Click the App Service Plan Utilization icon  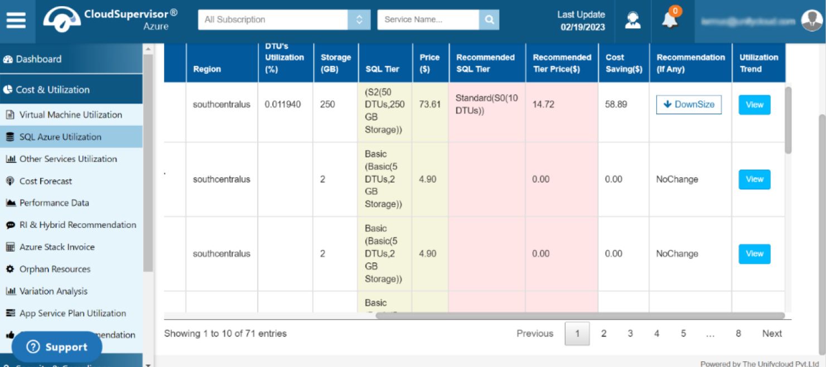click(x=10, y=313)
